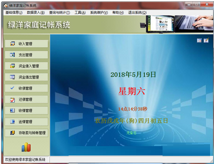Click the status bar 欢迎使用绿洋家庭记帐系统 text

tap(25, 159)
